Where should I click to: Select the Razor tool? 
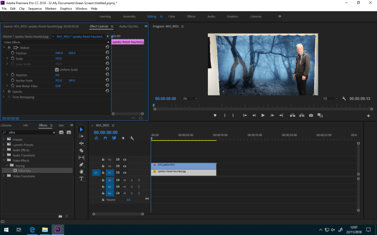coord(81,150)
